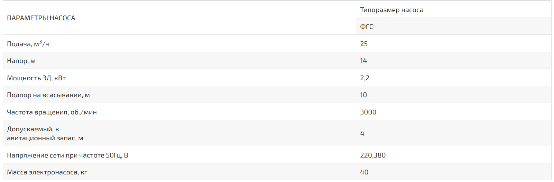
Task: Click the head value 14
Action: [x=363, y=61]
